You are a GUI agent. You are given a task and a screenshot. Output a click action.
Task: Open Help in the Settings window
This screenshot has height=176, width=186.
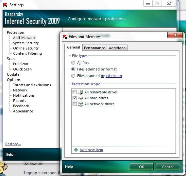9,154
